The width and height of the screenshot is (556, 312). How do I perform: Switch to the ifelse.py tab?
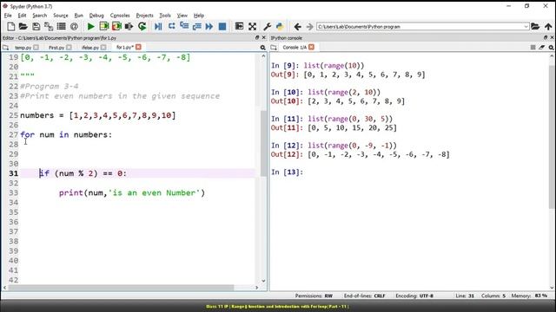coord(90,48)
